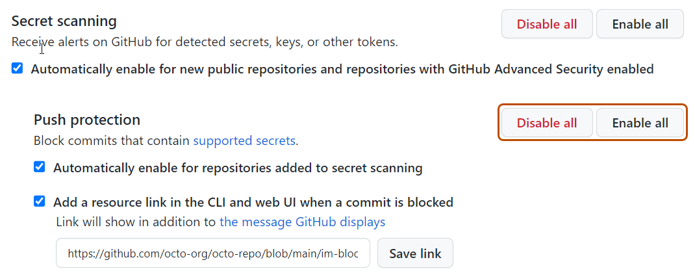
Task: Click 'Automatically enable for new public repositories' label text
Action: [195, 69]
